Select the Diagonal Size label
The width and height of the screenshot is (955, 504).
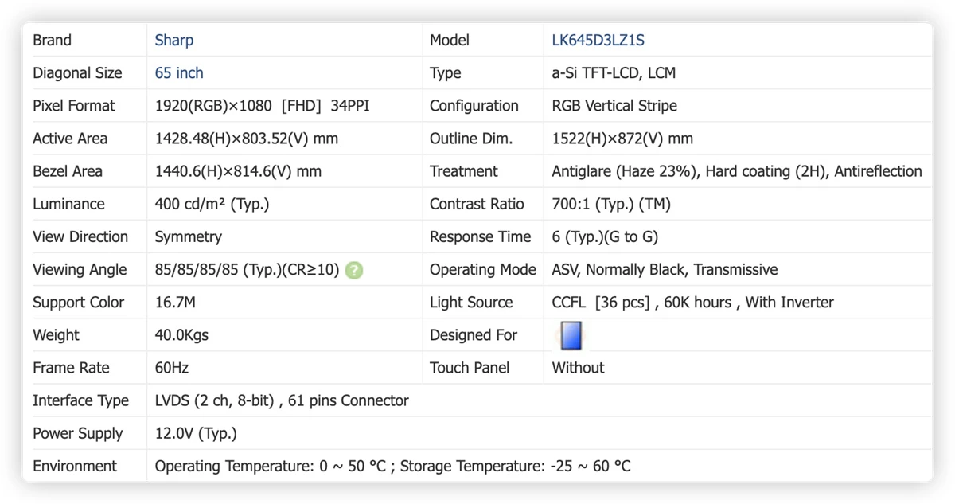point(77,72)
